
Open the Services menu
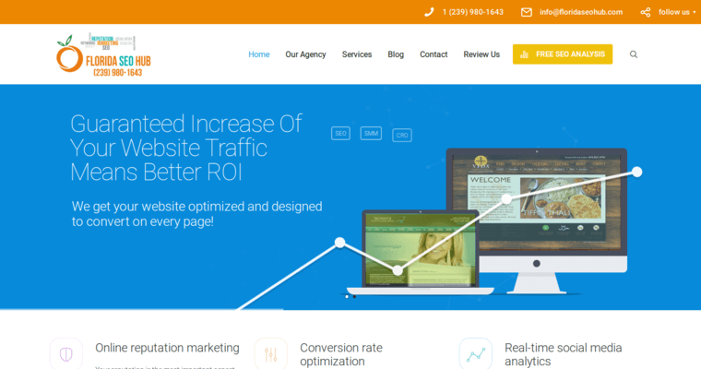tap(357, 54)
